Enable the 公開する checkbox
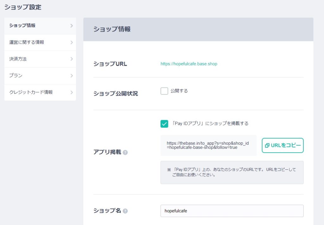 click(164, 91)
